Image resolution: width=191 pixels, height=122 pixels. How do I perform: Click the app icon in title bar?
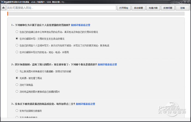(x=2, y=2)
